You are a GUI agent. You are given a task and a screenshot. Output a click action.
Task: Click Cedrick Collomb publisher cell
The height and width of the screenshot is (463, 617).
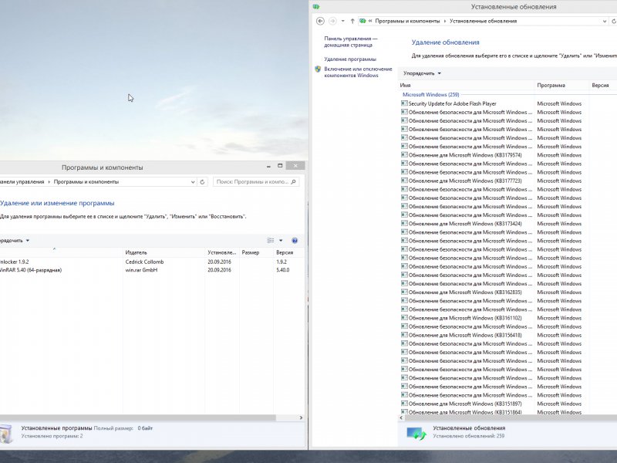point(144,262)
